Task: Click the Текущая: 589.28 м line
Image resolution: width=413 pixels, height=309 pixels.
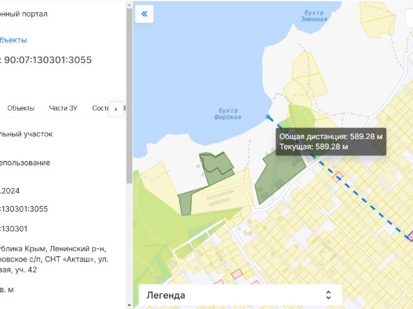Action: click(314, 147)
